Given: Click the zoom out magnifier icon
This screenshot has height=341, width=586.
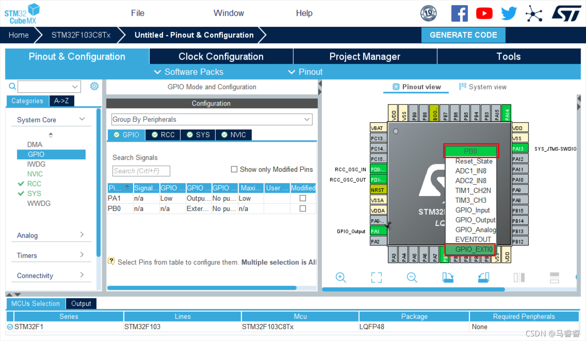Looking at the screenshot, I should click(x=412, y=277).
